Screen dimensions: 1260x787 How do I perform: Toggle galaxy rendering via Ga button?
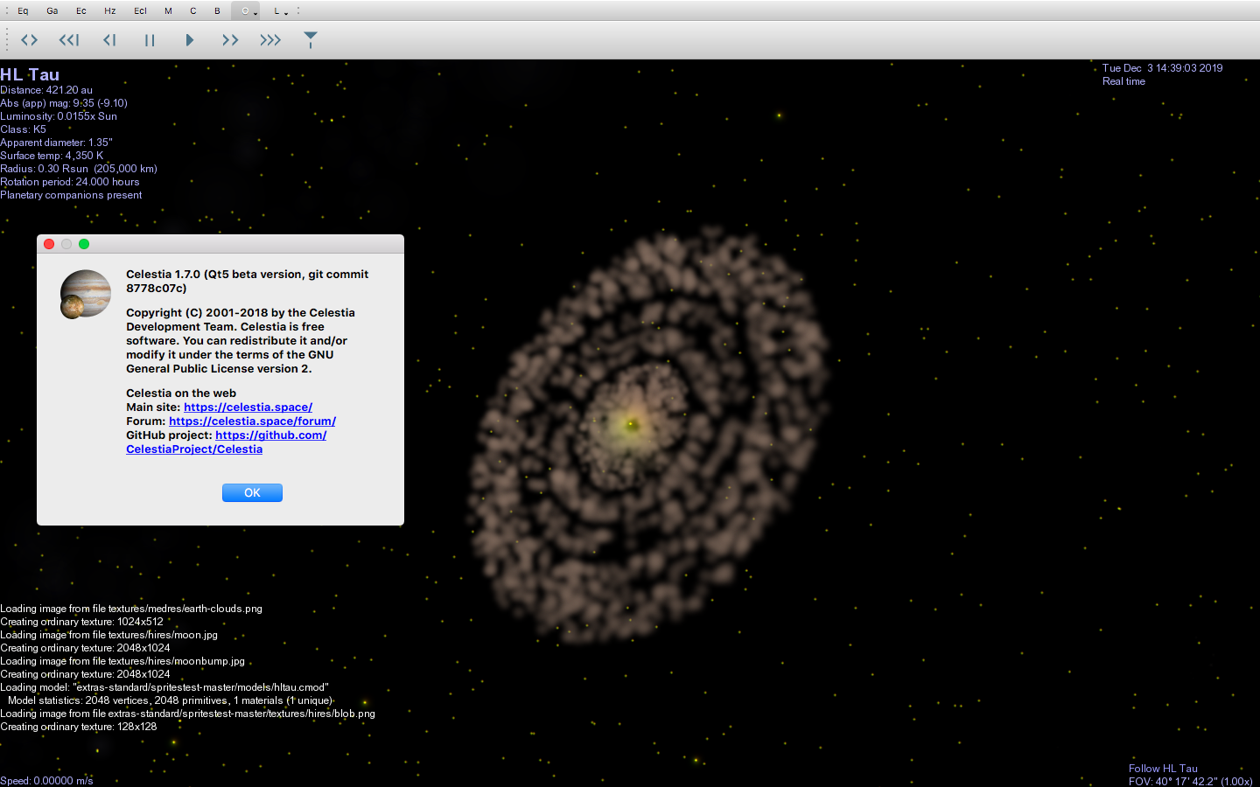(52, 10)
